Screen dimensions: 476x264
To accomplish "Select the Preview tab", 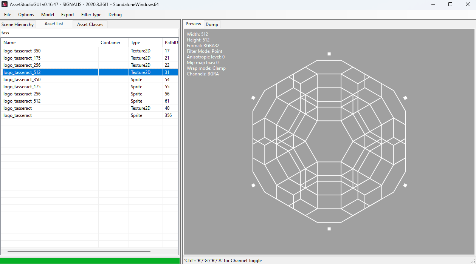I will (193, 24).
